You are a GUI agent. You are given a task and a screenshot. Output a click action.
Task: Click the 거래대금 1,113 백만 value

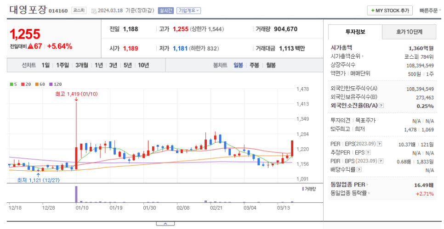tap(292, 48)
